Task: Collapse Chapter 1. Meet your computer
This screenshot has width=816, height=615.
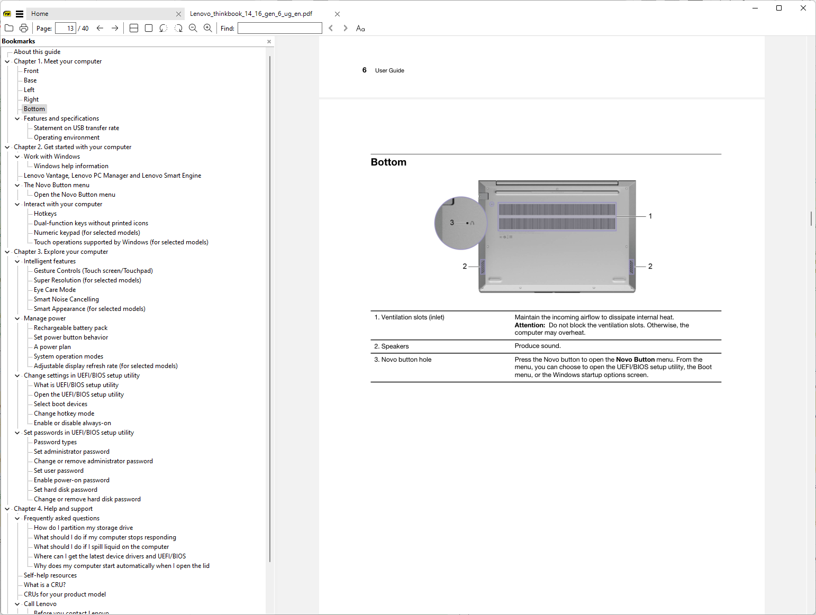Action: point(7,61)
